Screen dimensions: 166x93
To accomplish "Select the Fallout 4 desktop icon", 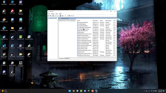I will (x=4, y=64).
